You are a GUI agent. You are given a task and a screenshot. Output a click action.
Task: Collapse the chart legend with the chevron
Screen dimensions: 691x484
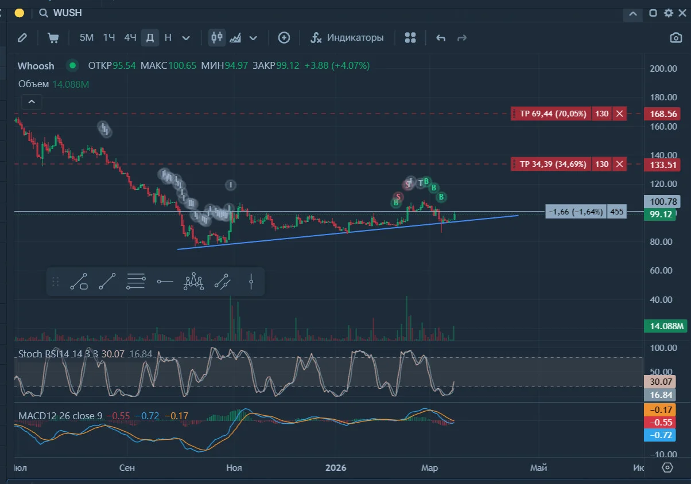[x=32, y=102]
